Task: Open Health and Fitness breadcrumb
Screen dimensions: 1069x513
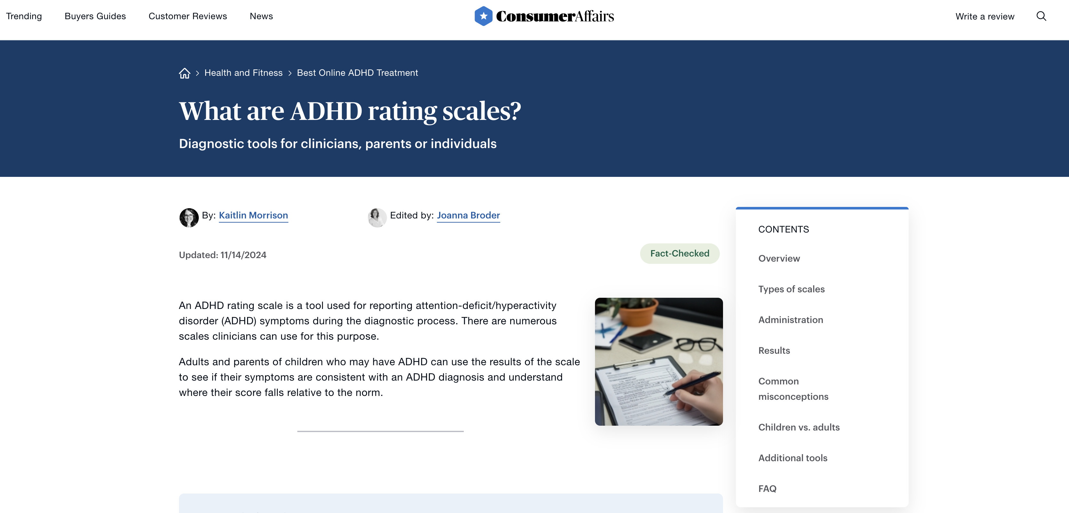Action: pos(243,73)
